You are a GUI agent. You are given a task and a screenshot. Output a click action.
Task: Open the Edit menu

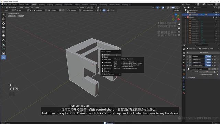10,4
